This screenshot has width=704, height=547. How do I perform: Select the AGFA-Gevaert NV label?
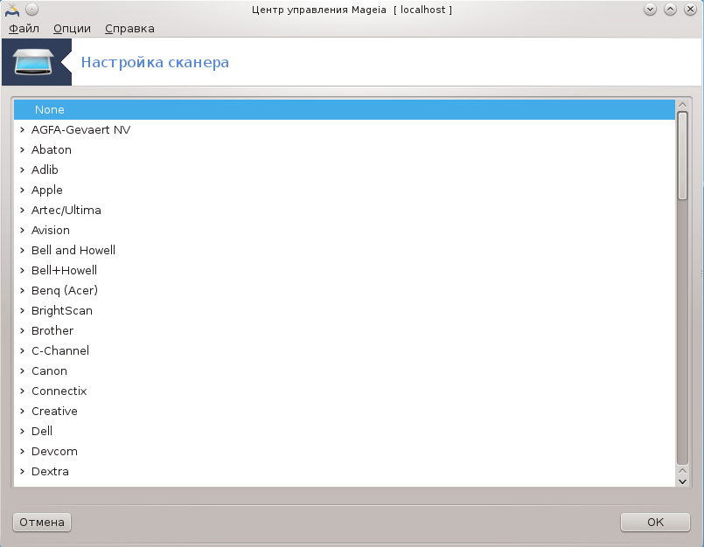click(80, 129)
